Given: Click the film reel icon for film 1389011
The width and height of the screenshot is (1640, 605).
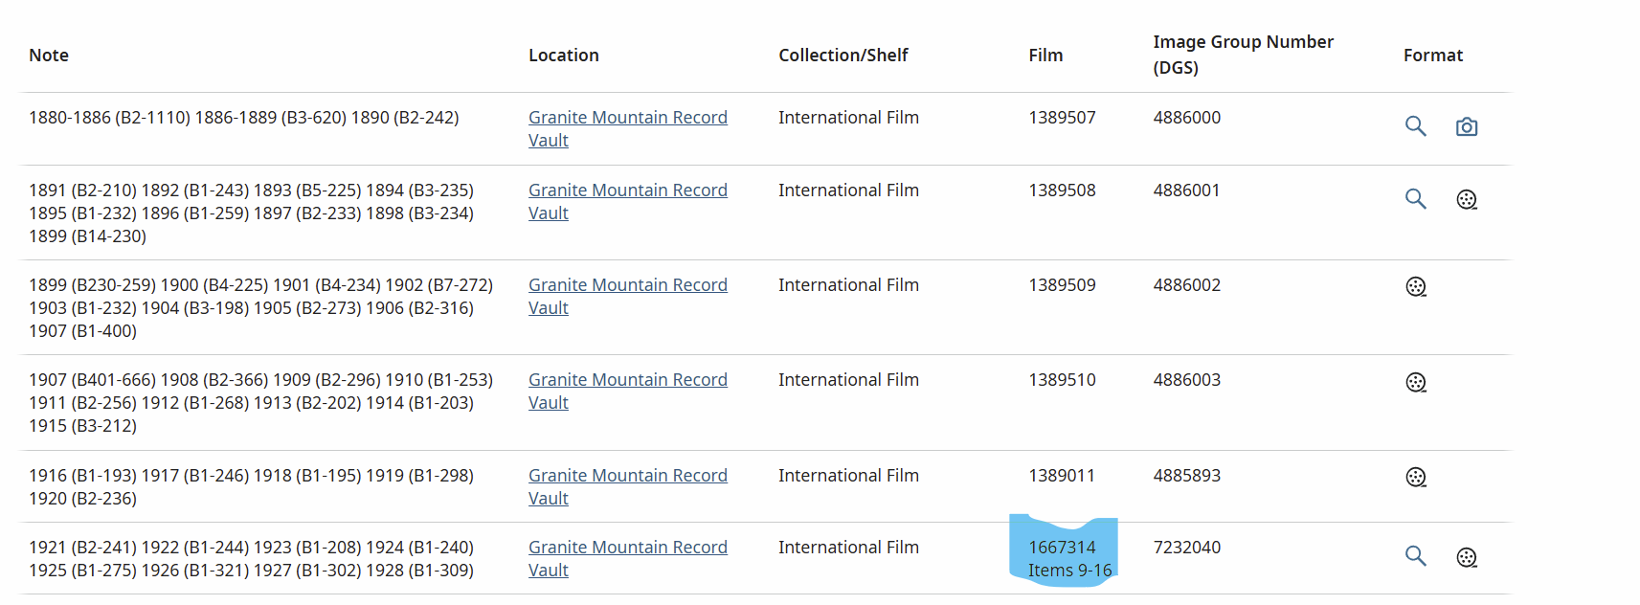Looking at the screenshot, I should tap(1416, 477).
